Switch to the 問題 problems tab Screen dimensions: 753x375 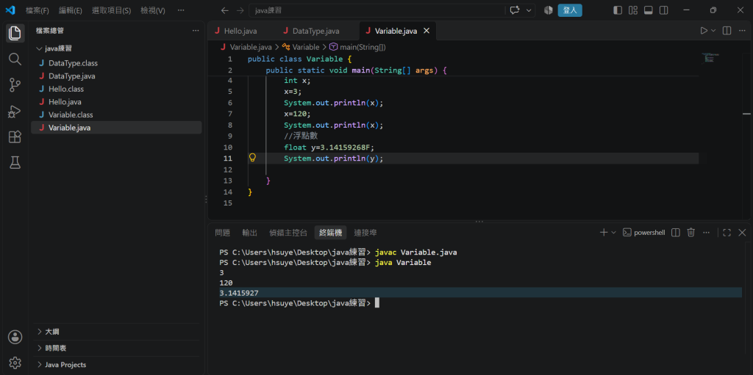click(x=223, y=233)
